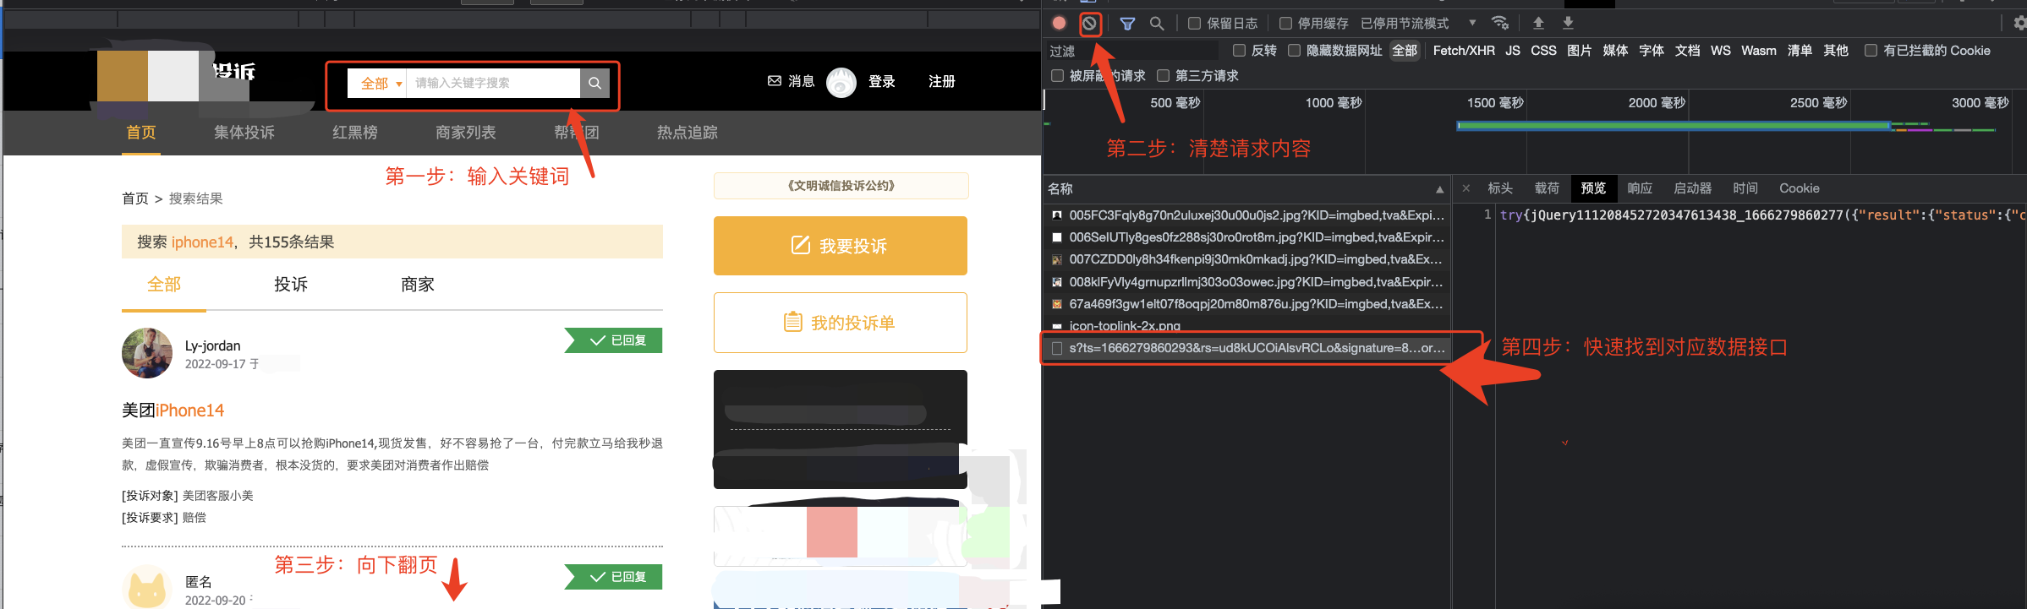The width and height of the screenshot is (2027, 609).
Task: Select 投诉 search results tab
Action: click(291, 285)
